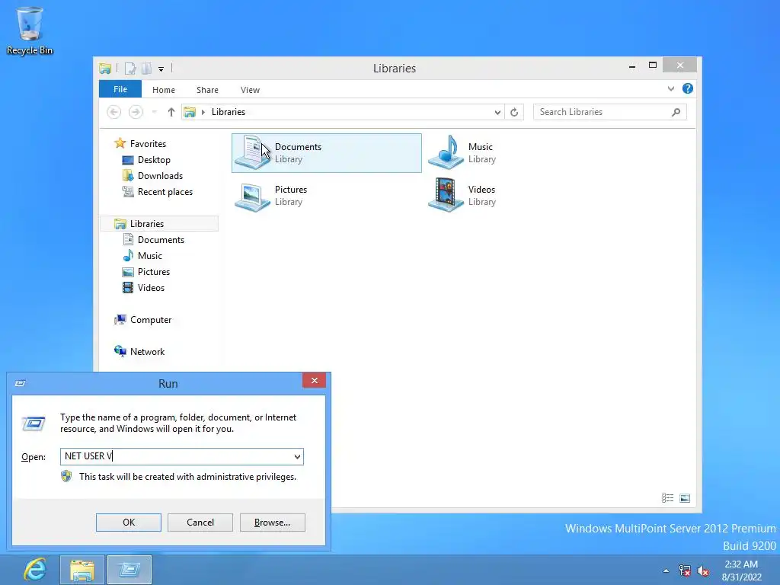The image size is (780, 585).
Task: Click the network status tray icon
Action: (x=685, y=571)
